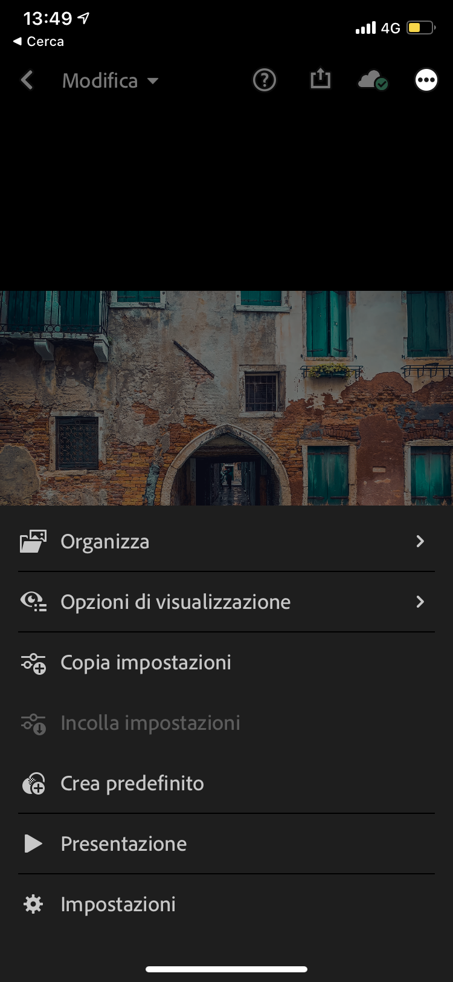This screenshot has width=453, height=982.
Task: Expand Opzioni di visualizzazione via its chevron
Action: [420, 602]
